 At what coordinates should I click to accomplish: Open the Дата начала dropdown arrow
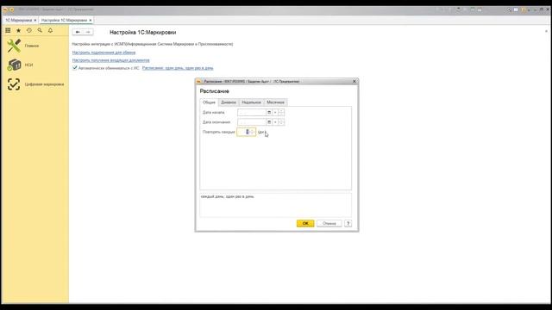tap(275, 113)
